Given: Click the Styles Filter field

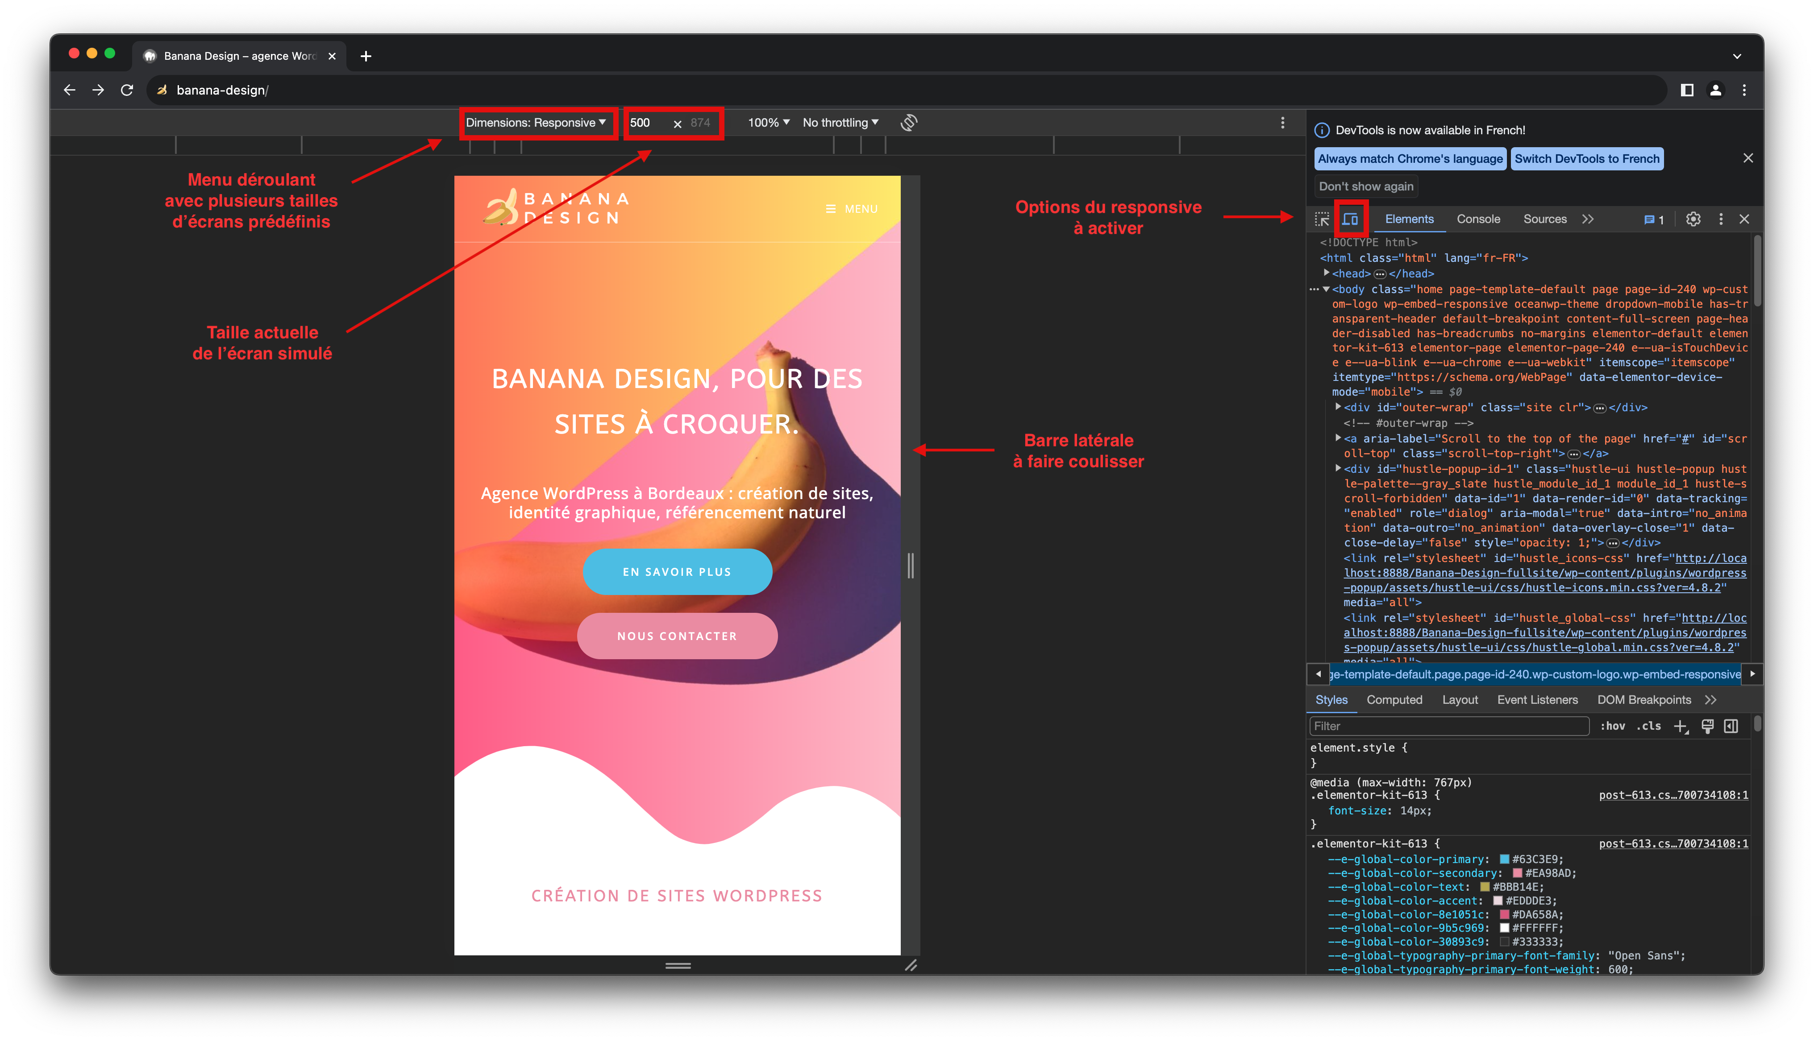Looking at the screenshot, I should 1449,727.
